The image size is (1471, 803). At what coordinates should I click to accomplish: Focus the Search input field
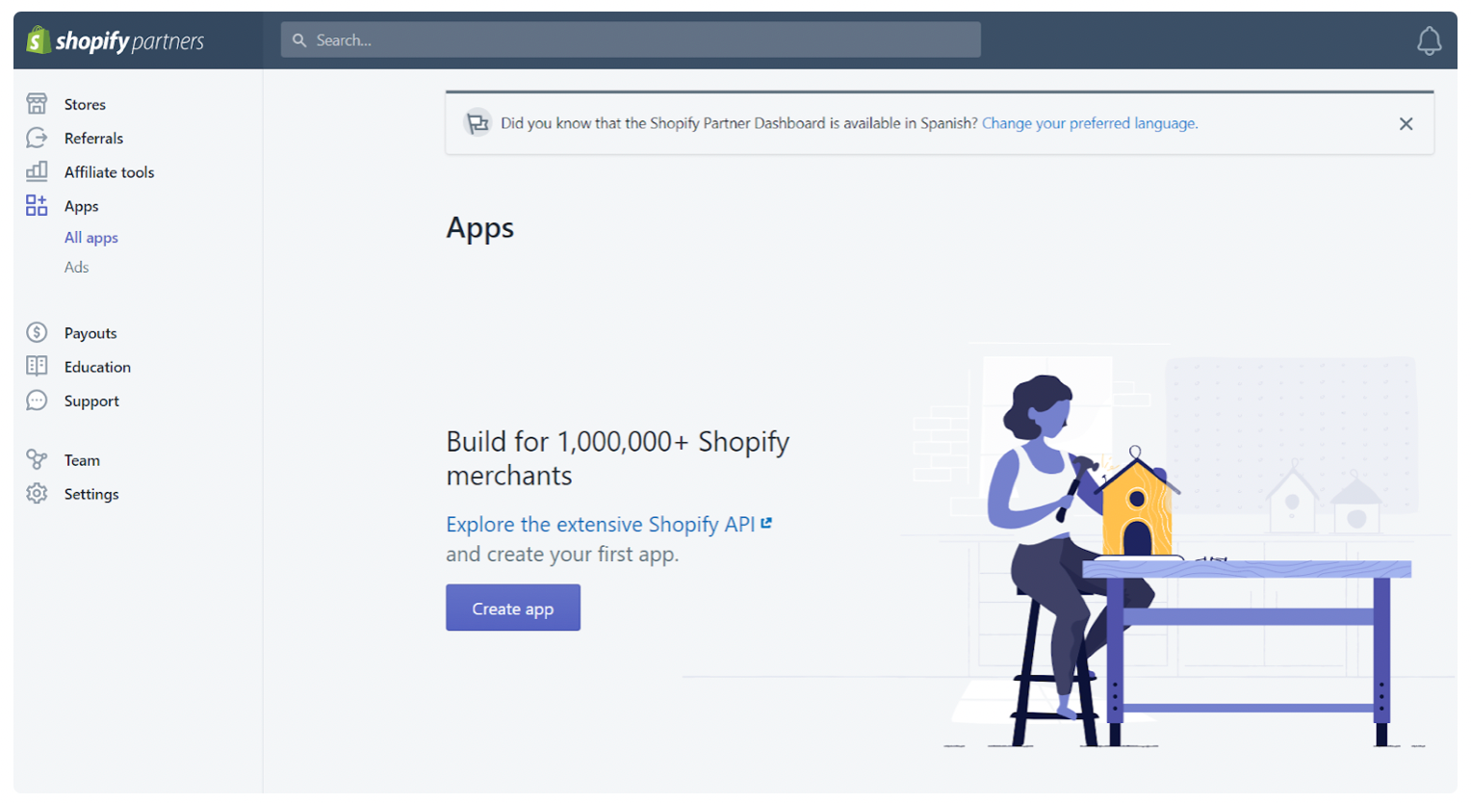631,40
